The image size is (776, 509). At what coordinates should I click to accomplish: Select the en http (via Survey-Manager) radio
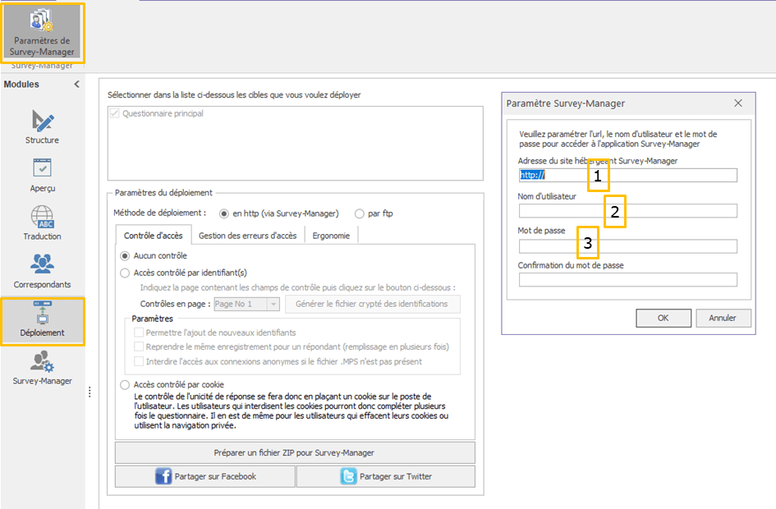(x=224, y=213)
